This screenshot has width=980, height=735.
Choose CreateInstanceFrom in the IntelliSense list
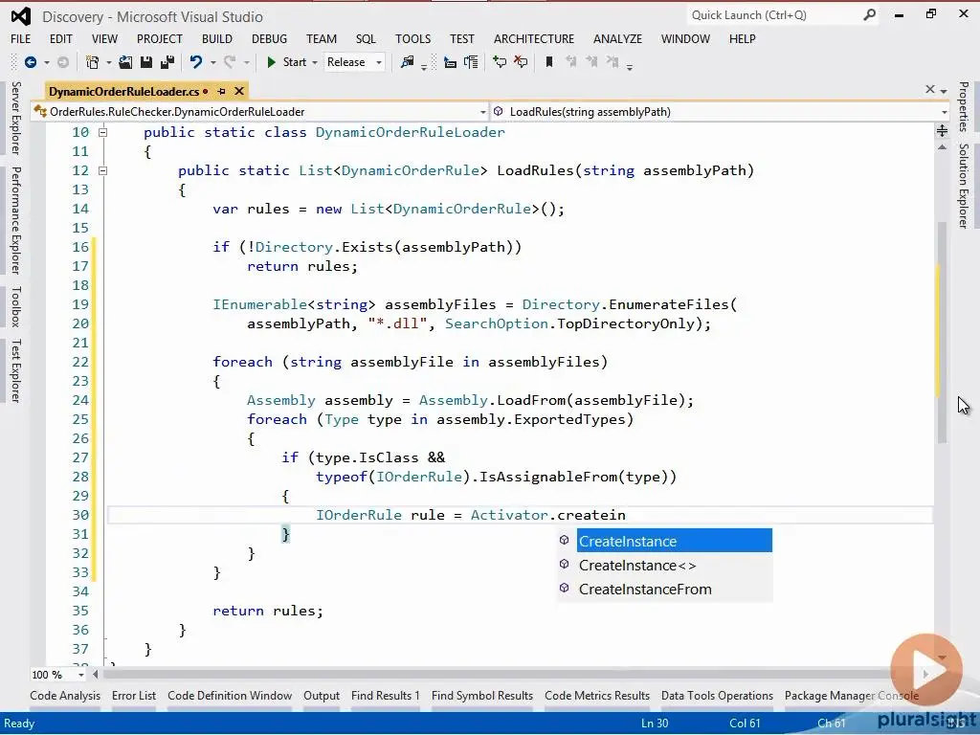[x=645, y=590]
